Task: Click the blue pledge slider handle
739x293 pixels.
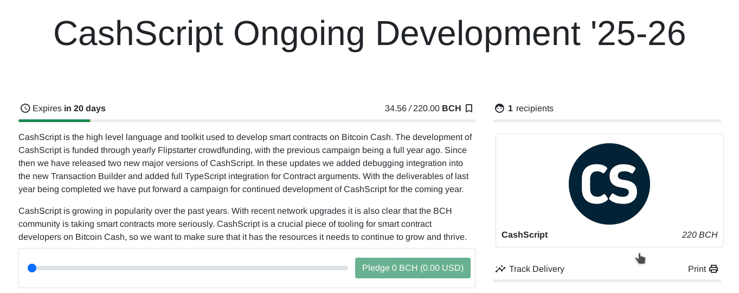Action: 32,268
